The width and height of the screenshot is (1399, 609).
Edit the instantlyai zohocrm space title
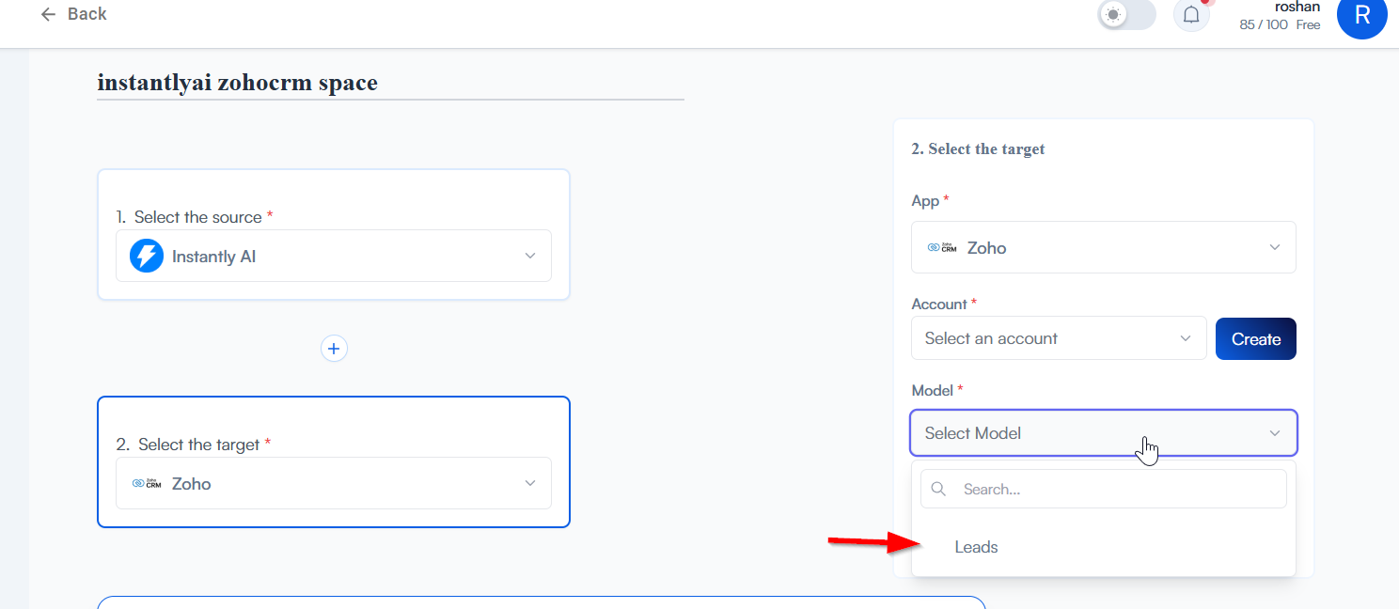(237, 83)
